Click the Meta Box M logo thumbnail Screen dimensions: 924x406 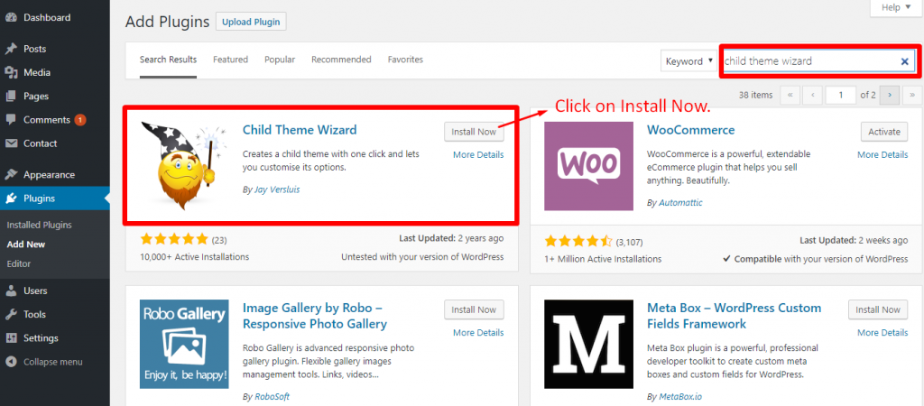click(588, 344)
